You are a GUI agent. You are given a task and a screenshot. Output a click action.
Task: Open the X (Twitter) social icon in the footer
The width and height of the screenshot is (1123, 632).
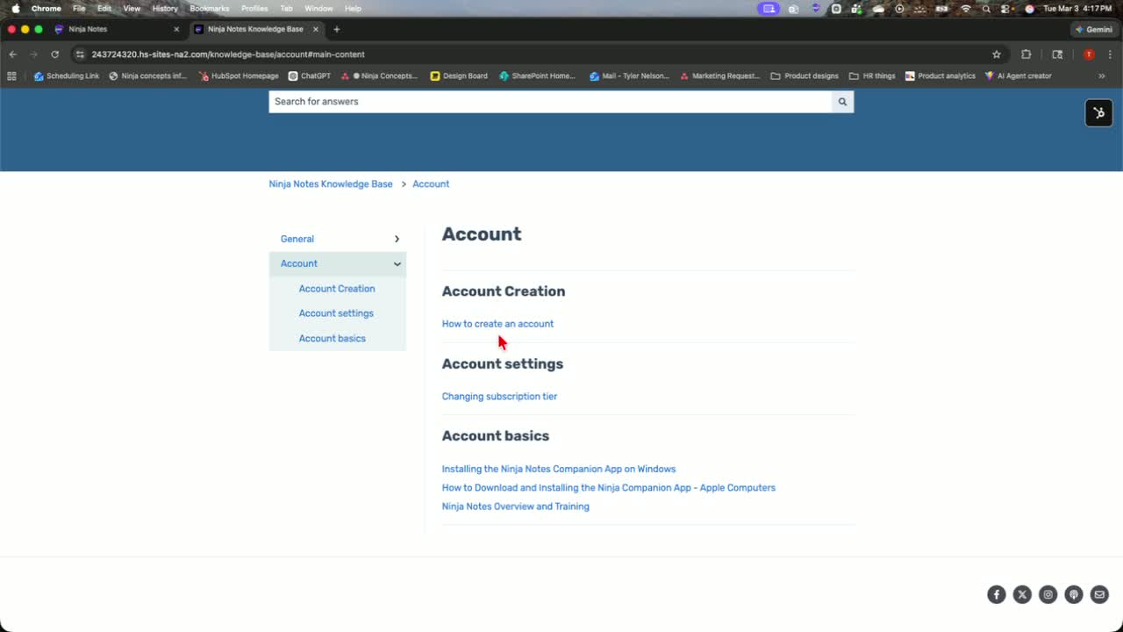click(x=1022, y=595)
